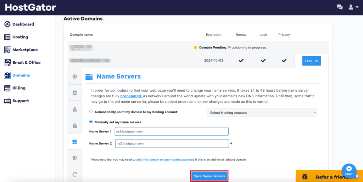Click the Renew checkmark for 2024-10-03 domain
Screen dimensions: 363x182
tap(241, 61)
